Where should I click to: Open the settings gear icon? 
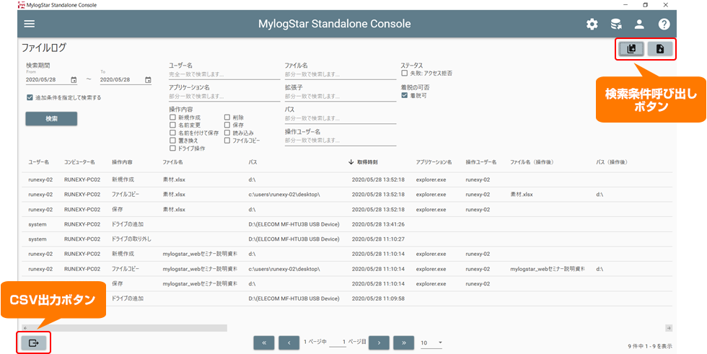point(592,25)
